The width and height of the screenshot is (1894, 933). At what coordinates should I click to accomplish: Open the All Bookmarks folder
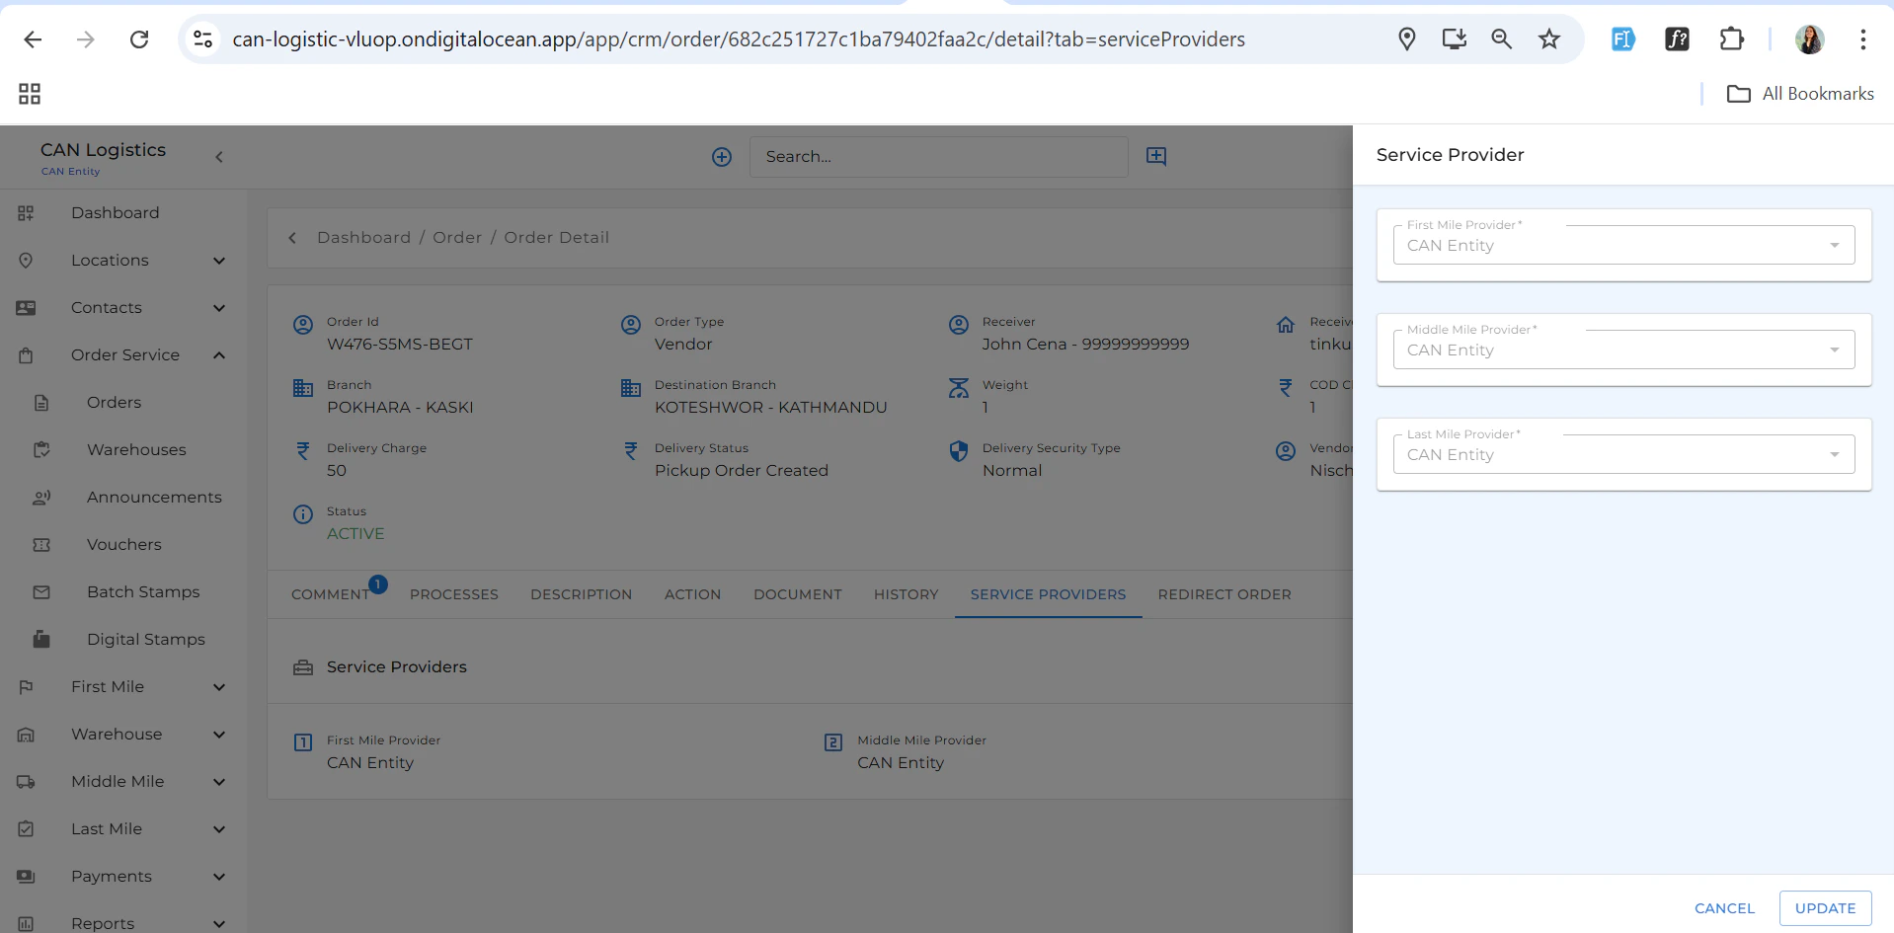click(1800, 94)
